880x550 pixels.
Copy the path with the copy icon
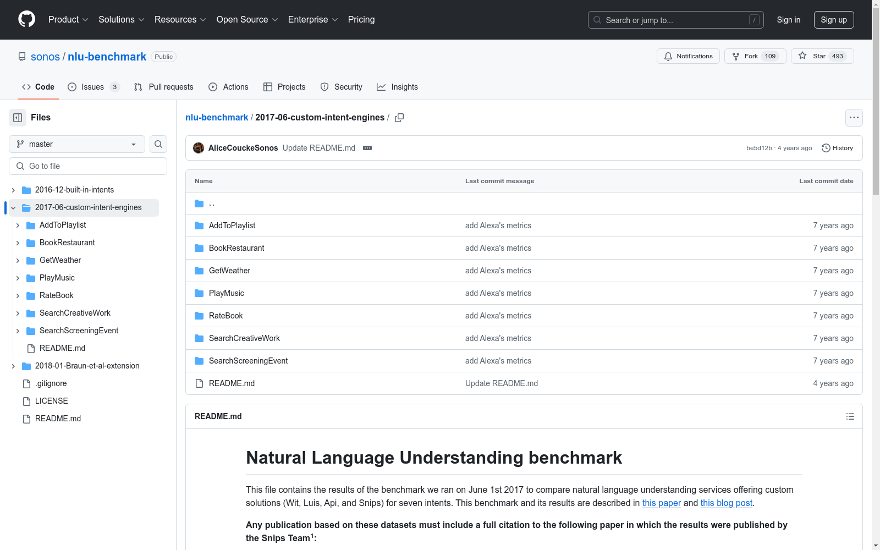click(x=399, y=118)
